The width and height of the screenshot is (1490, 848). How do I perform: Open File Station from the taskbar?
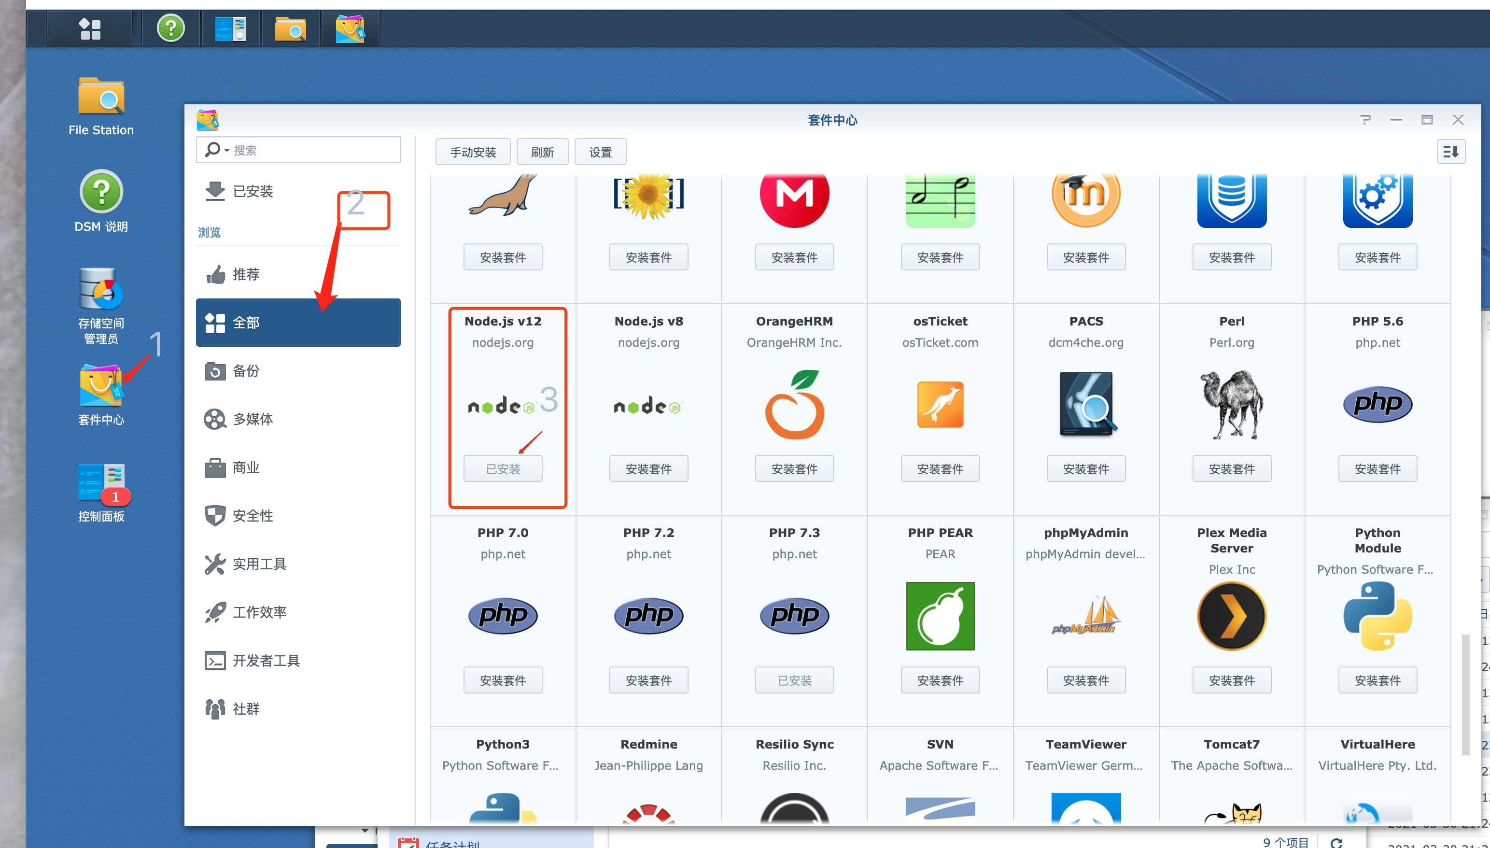point(291,28)
